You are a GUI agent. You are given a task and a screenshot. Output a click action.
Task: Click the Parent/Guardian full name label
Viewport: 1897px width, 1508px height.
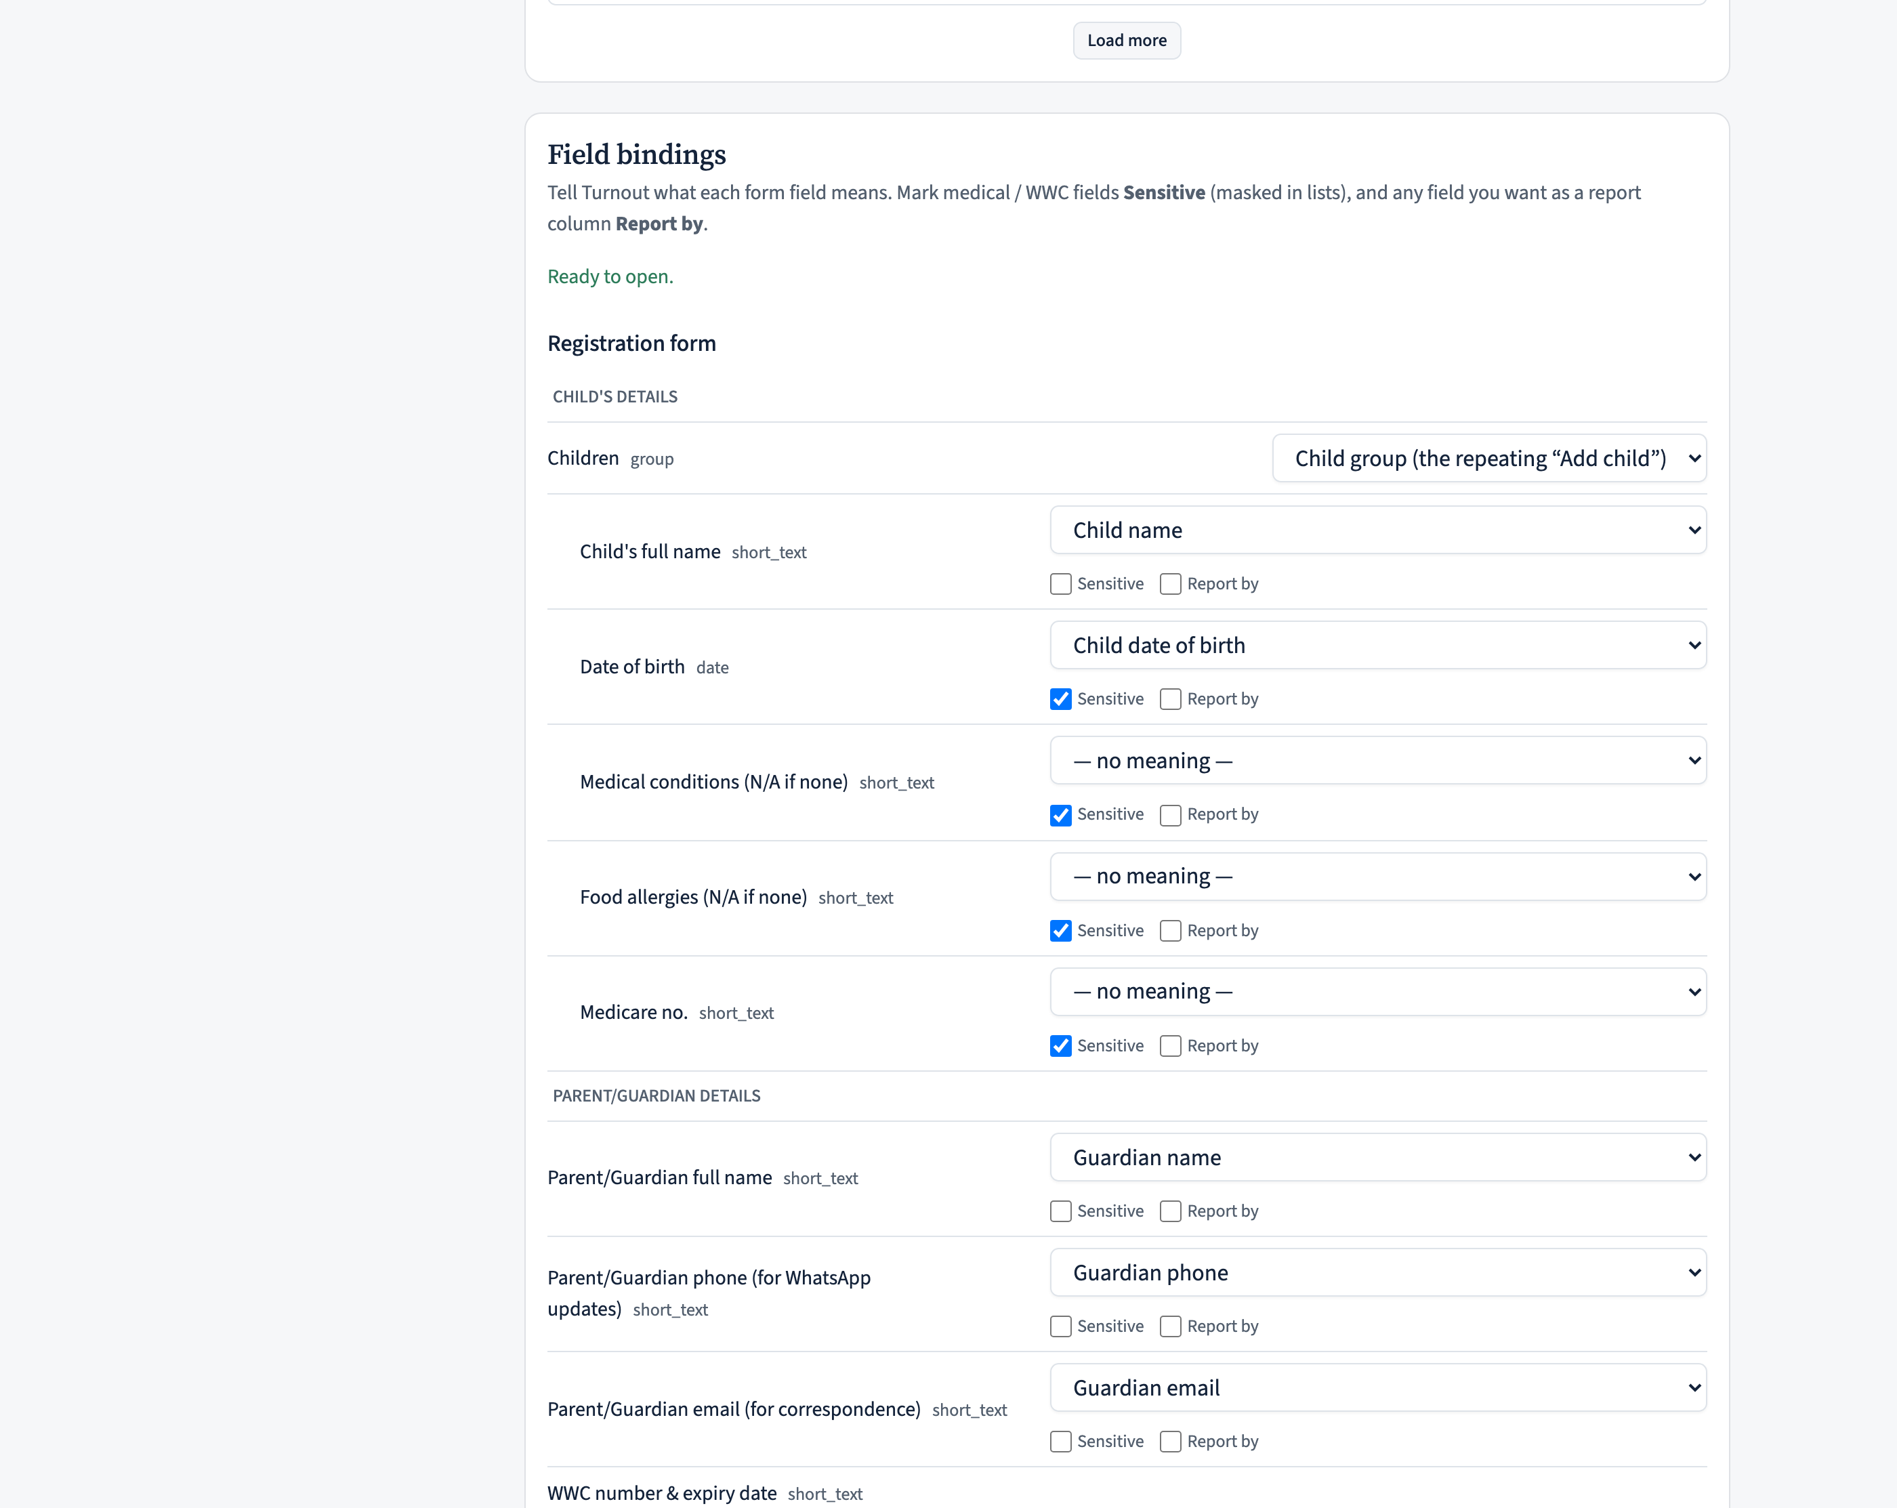pyautogui.click(x=659, y=1178)
